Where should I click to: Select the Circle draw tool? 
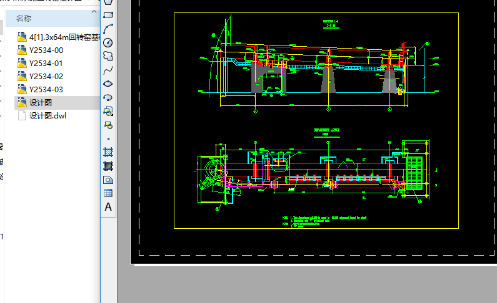click(108, 42)
